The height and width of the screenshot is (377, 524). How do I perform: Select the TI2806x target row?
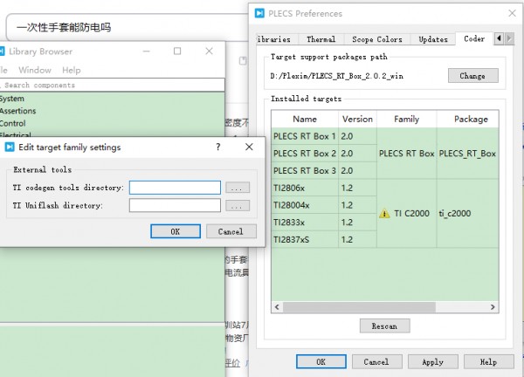click(x=305, y=188)
